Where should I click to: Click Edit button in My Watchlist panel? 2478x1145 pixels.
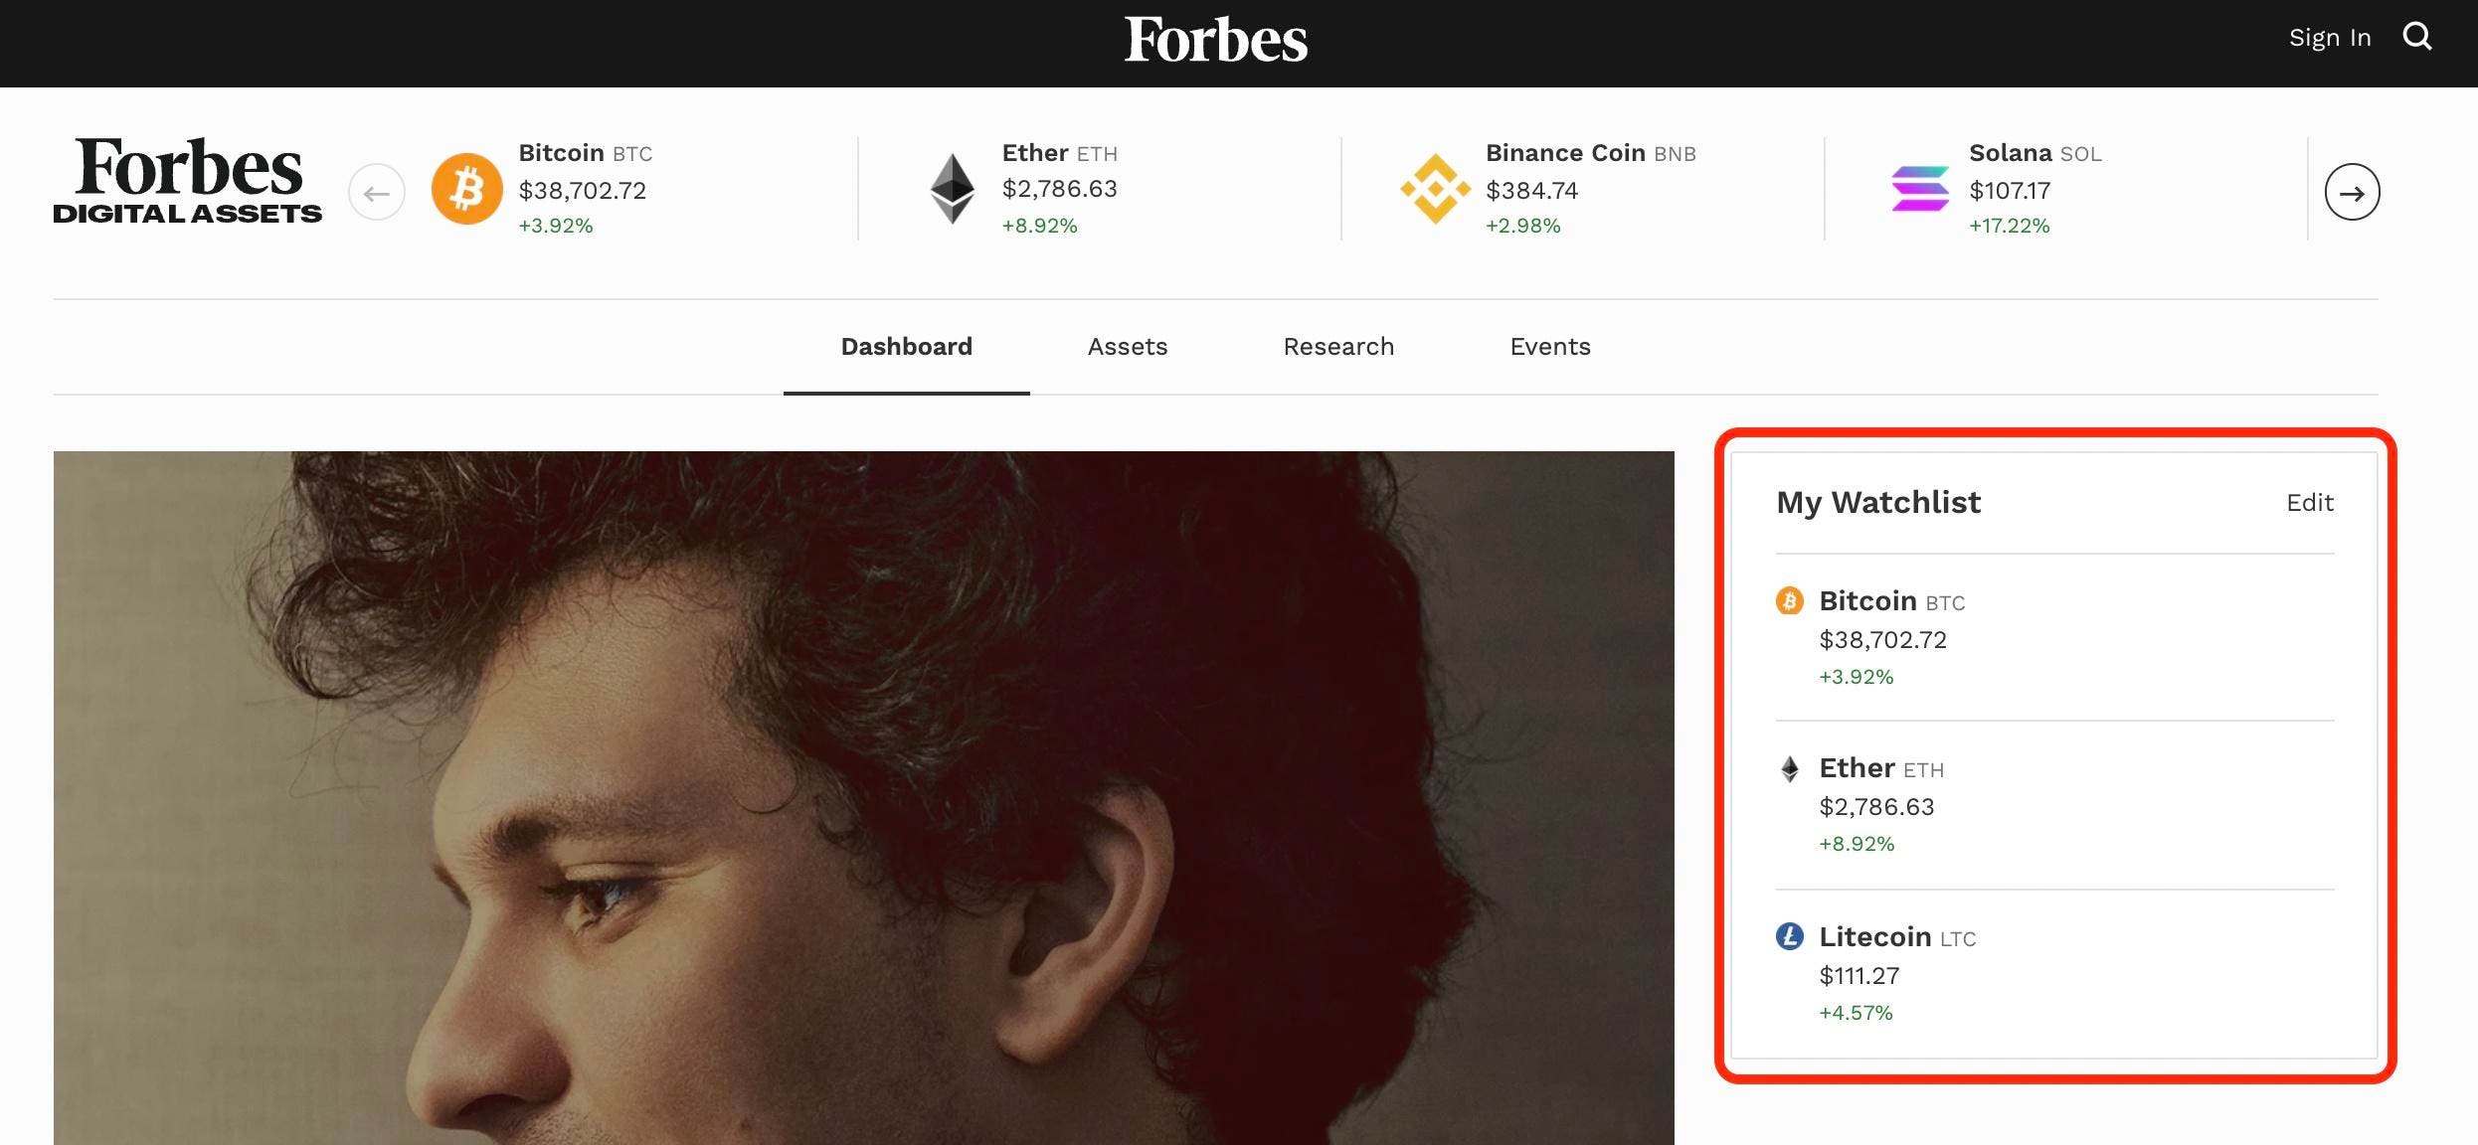[x=2311, y=502]
